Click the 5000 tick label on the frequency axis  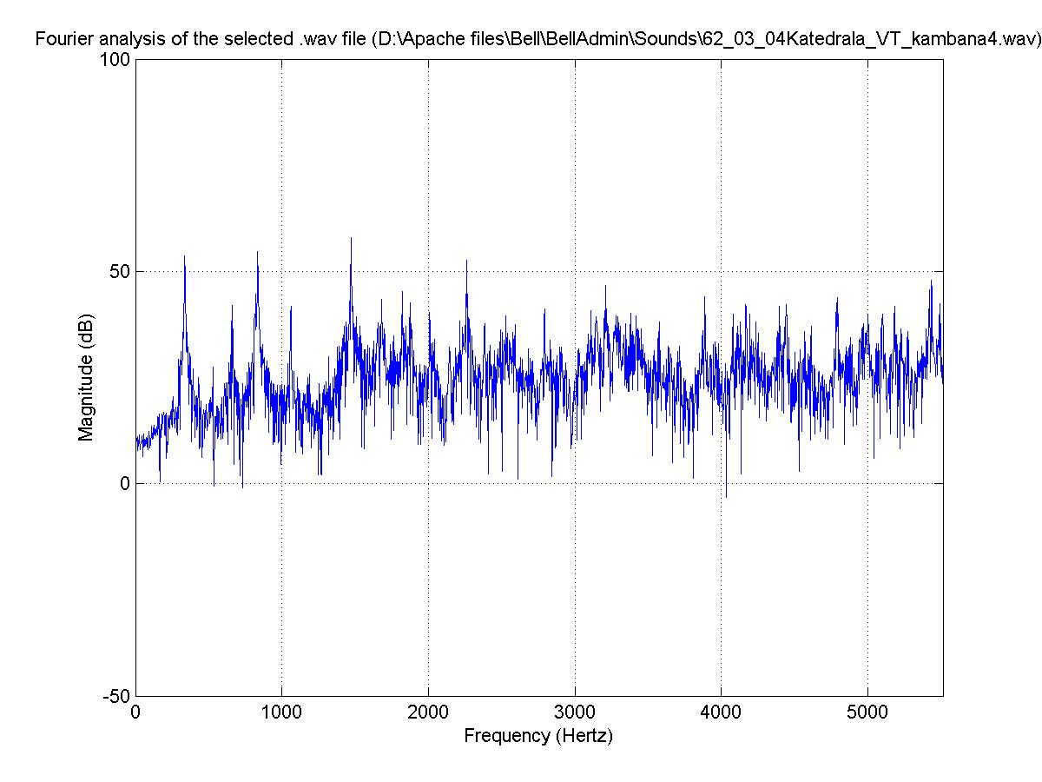[867, 712]
